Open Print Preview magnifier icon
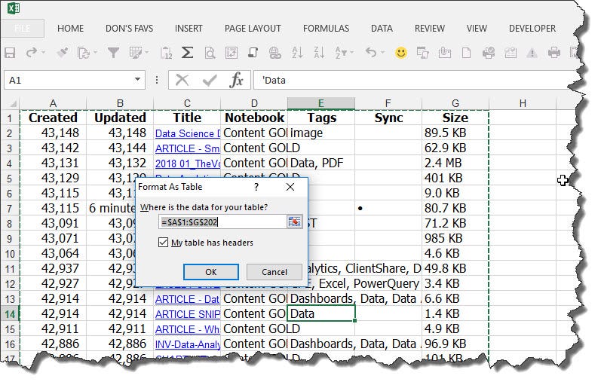 pos(210,53)
